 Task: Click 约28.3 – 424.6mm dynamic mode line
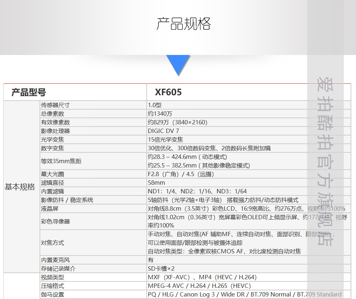click(187, 157)
